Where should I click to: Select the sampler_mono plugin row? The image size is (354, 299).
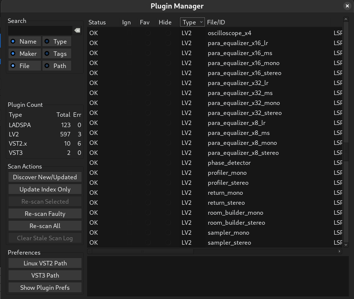228,232
